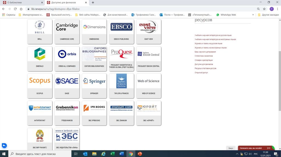Open the Cambridge Core resource card
Screen dimensions: 281x157
(x=67, y=32)
